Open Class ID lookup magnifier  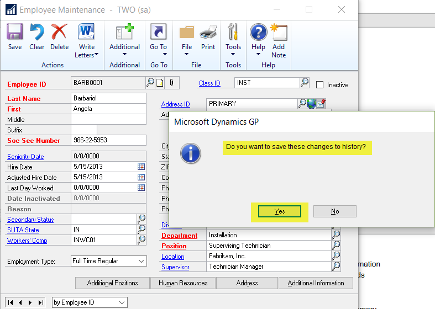(x=305, y=83)
